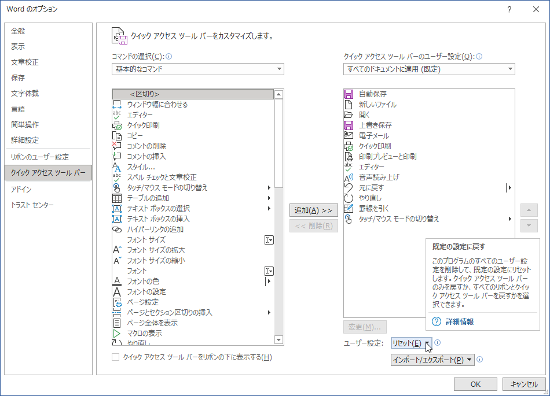Select the フォントの色 icon
The height and width of the screenshot is (396, 550).
(117, 282)
